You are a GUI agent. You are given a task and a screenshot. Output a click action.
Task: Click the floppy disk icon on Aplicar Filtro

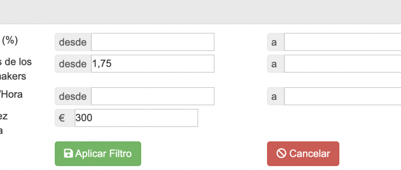[68, 153]
